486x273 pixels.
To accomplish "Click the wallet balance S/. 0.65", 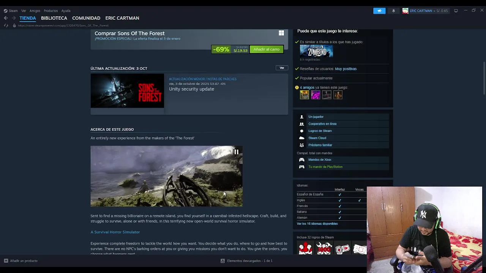I will pyautogui.click(x=442, y=11).
